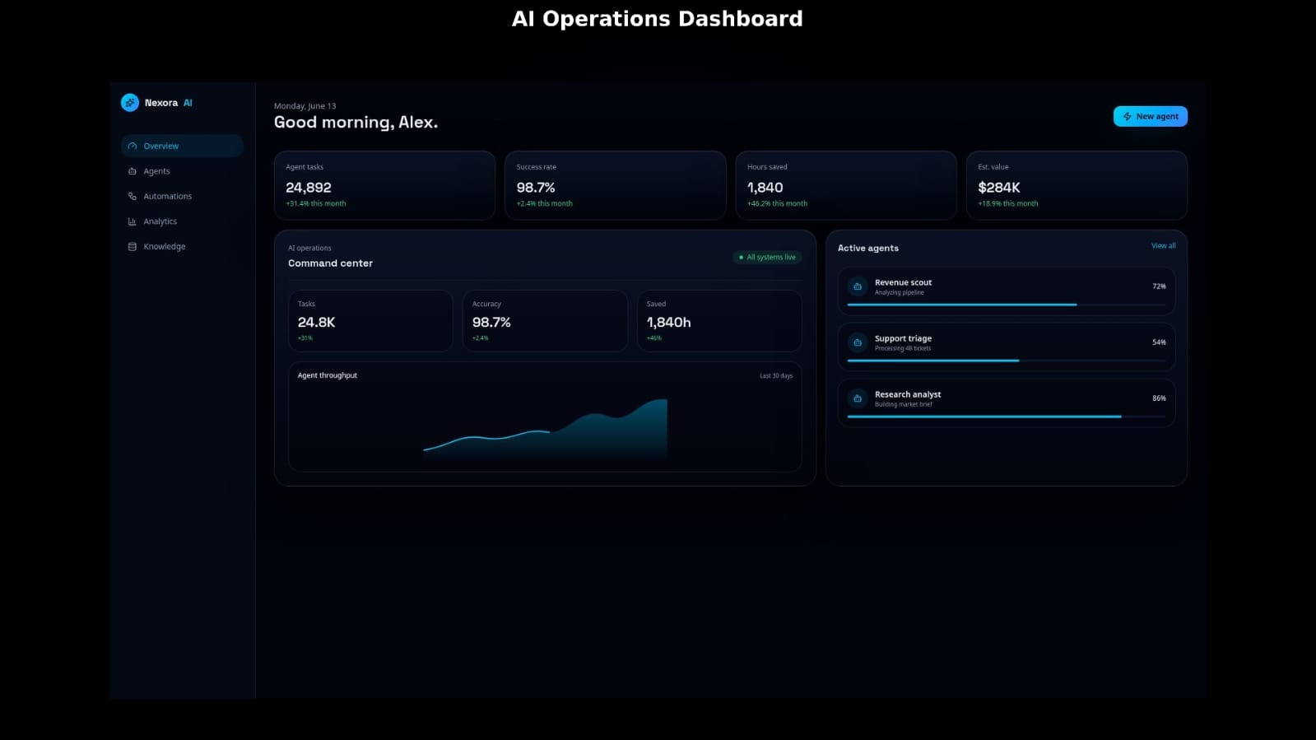The image size is (1316, 740).
Task: Click the Overview gauge icon in sidebar
Action: point(133,147)
